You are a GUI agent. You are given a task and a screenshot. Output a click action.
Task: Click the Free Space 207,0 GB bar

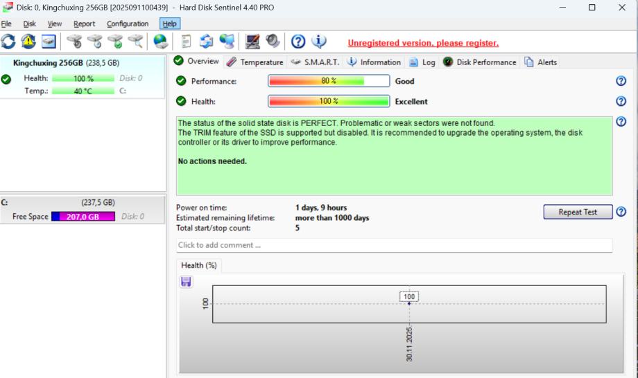point(83,217)
